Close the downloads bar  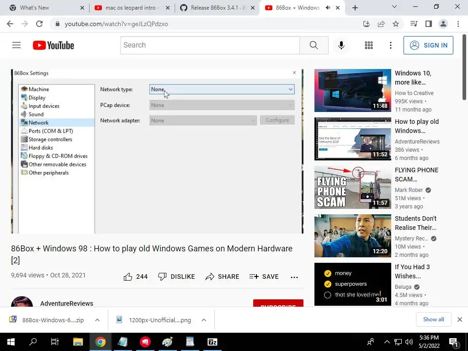[x=460, y=319]
